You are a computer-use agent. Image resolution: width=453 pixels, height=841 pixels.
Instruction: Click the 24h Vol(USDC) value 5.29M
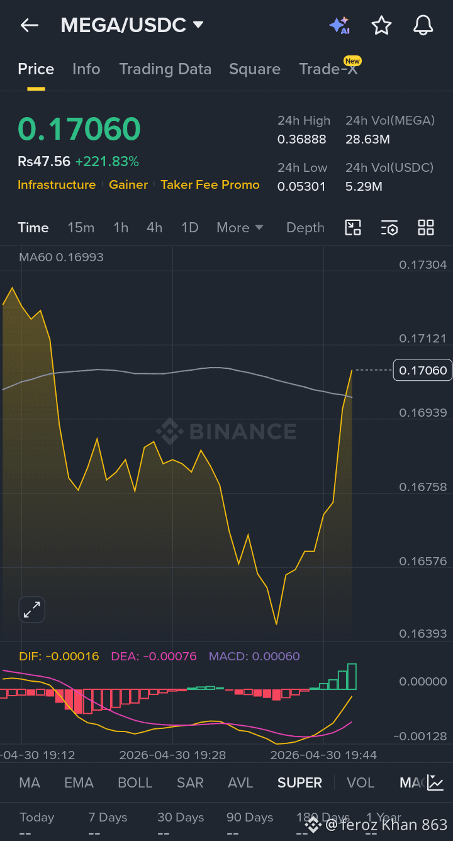[364, 186]
